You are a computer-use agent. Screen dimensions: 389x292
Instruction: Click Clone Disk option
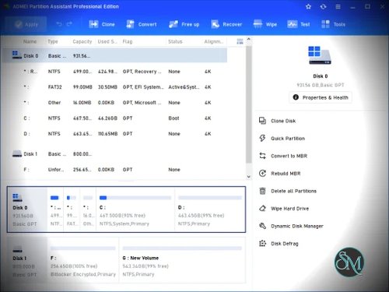click(x=283, y=121)
